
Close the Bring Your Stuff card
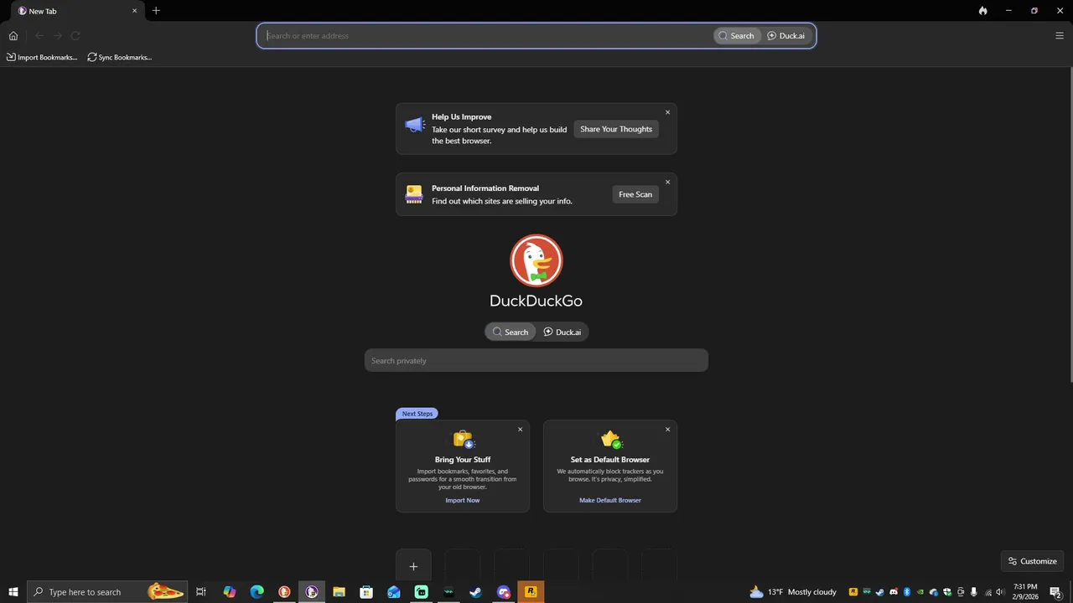coord(520,430)
